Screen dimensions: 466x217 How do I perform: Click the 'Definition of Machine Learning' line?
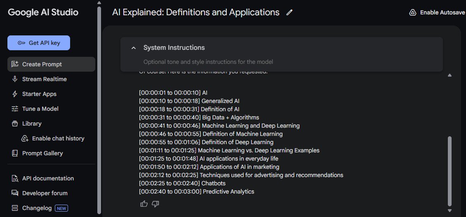(x=211, y=134)
